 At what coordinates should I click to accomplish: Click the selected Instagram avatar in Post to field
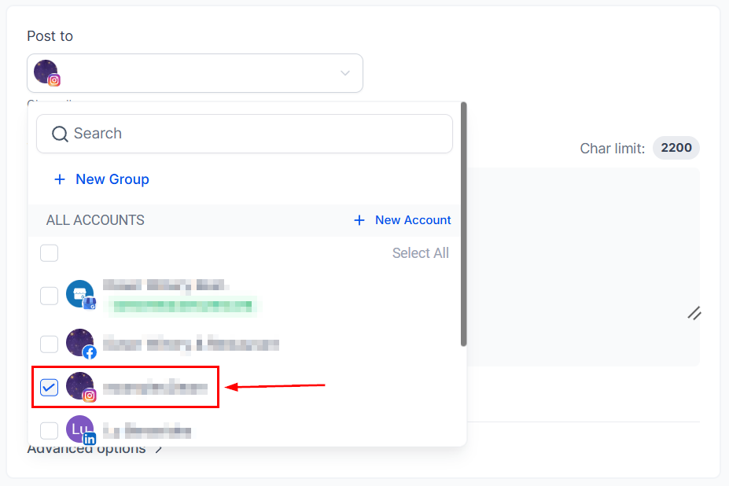pyautogui.click(x=46, y=72)
